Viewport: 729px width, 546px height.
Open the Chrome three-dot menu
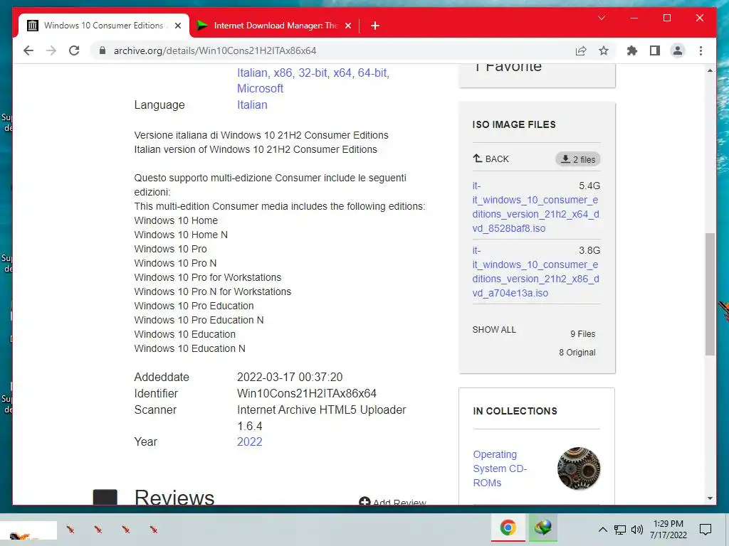pyautogui.click(x=701, y=50)
